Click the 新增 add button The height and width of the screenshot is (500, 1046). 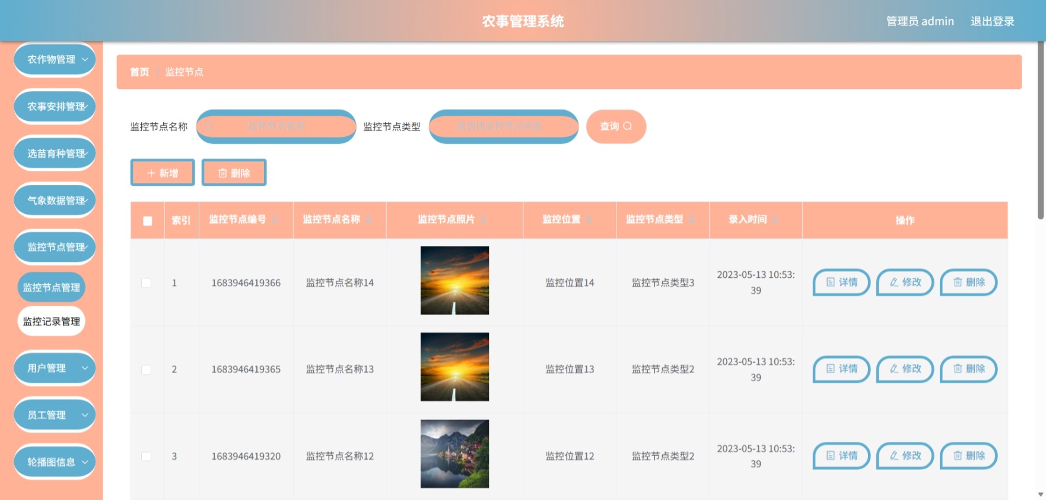[x=163, y=172]
